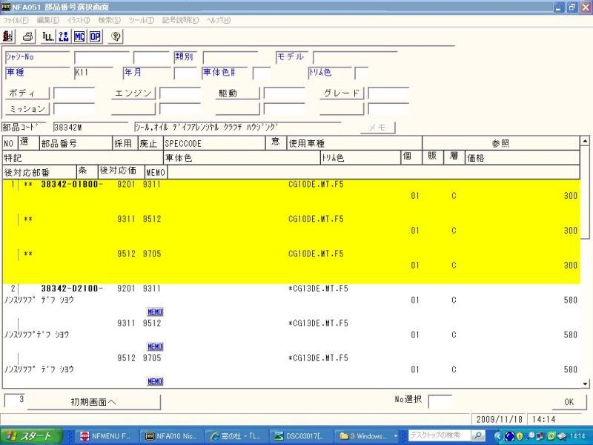The image size is (593, 445).
Task: Click the 価格 column header
Action: tap(523, 158)
